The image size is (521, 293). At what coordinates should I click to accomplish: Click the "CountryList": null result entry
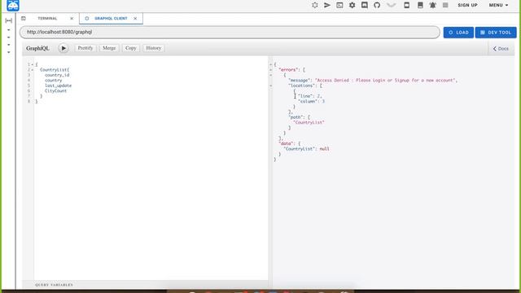tap(306, 149)
